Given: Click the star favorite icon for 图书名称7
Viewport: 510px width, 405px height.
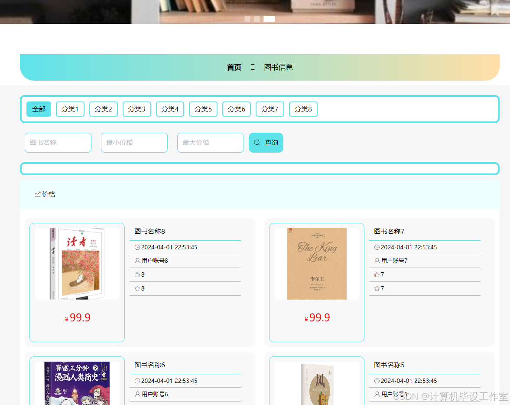Looking at the screenshot, I should pos(377,288).
